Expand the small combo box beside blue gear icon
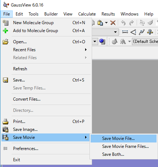This screenshot has width=158, height=167. pyautogui.click(x=95, y=41)
